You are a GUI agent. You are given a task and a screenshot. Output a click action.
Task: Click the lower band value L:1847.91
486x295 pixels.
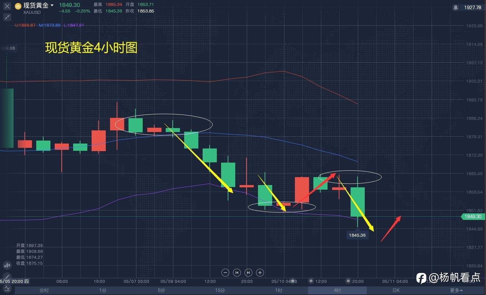click(74, 25)
